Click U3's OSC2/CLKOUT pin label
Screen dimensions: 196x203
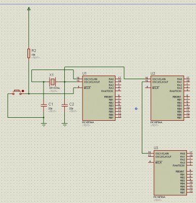[x=163, y=157]
